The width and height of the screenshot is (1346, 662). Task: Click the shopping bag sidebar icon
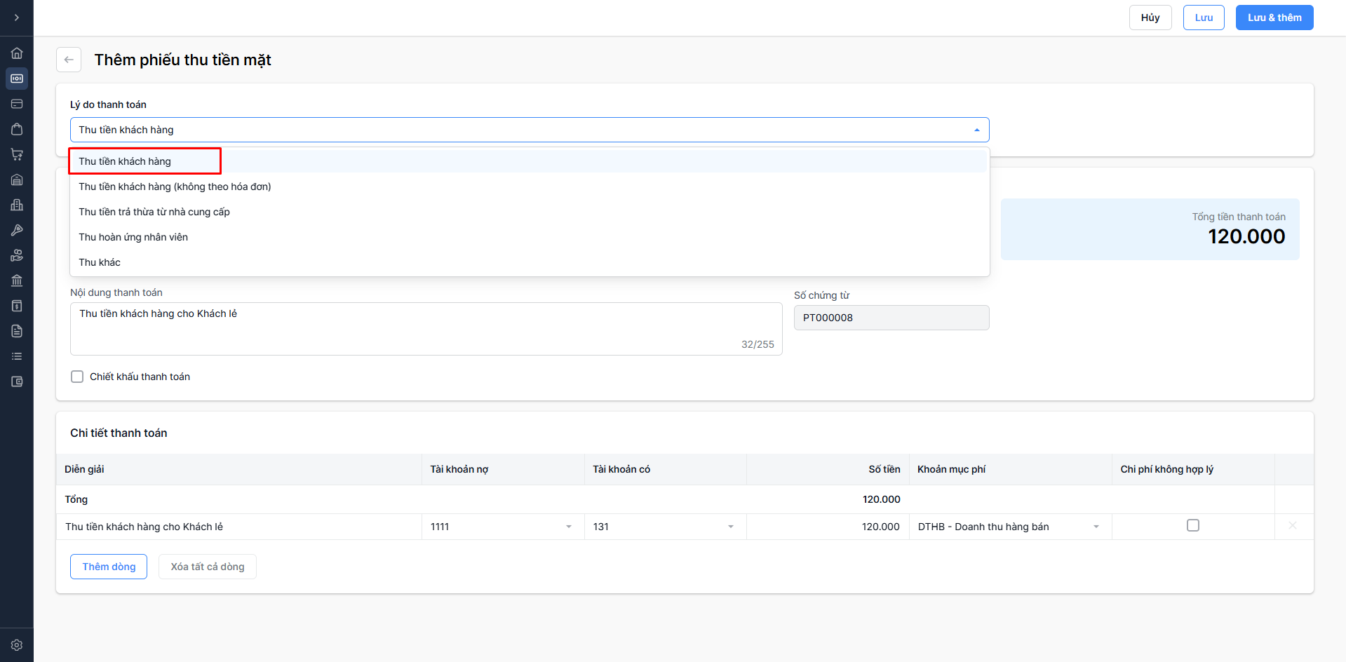click(17, 129)
